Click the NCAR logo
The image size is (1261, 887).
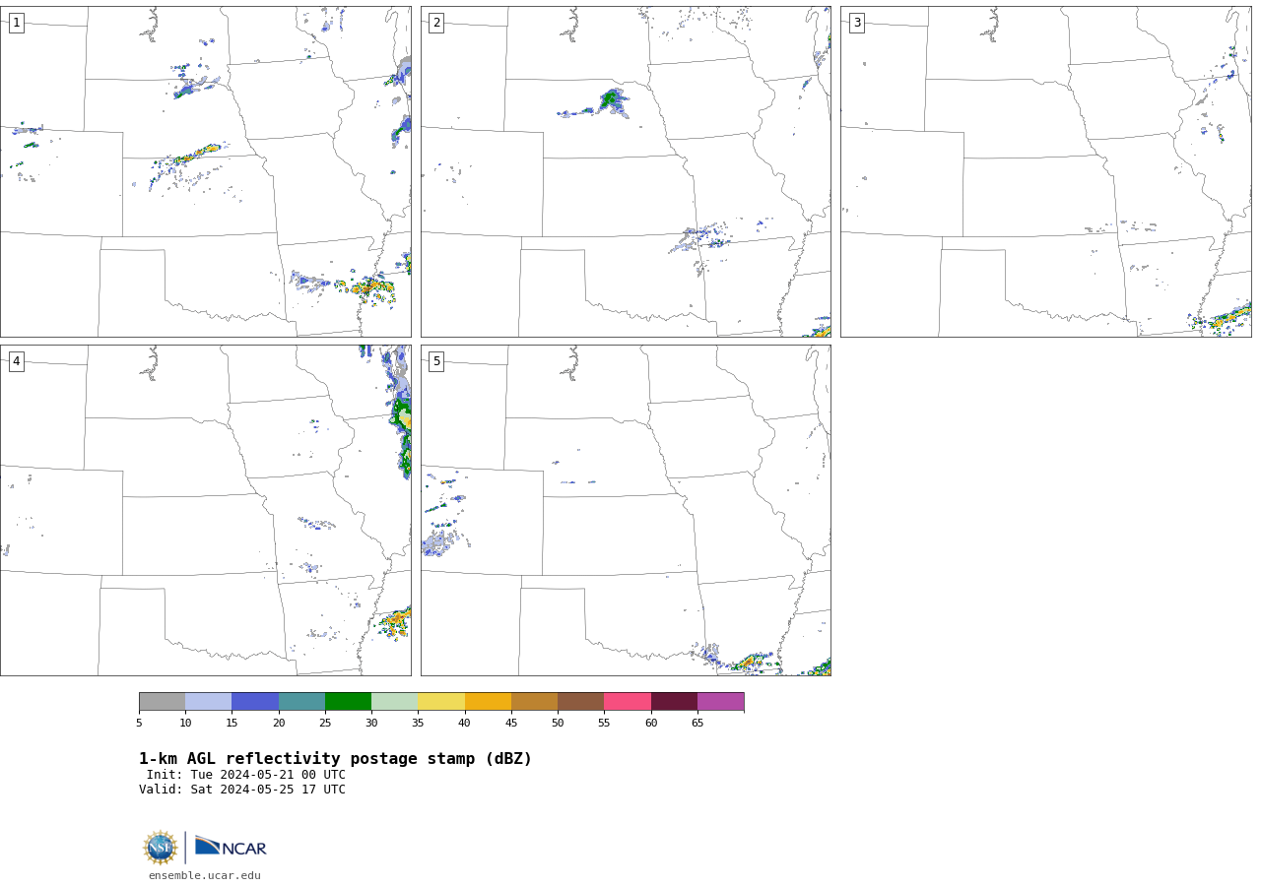(231, 847)
